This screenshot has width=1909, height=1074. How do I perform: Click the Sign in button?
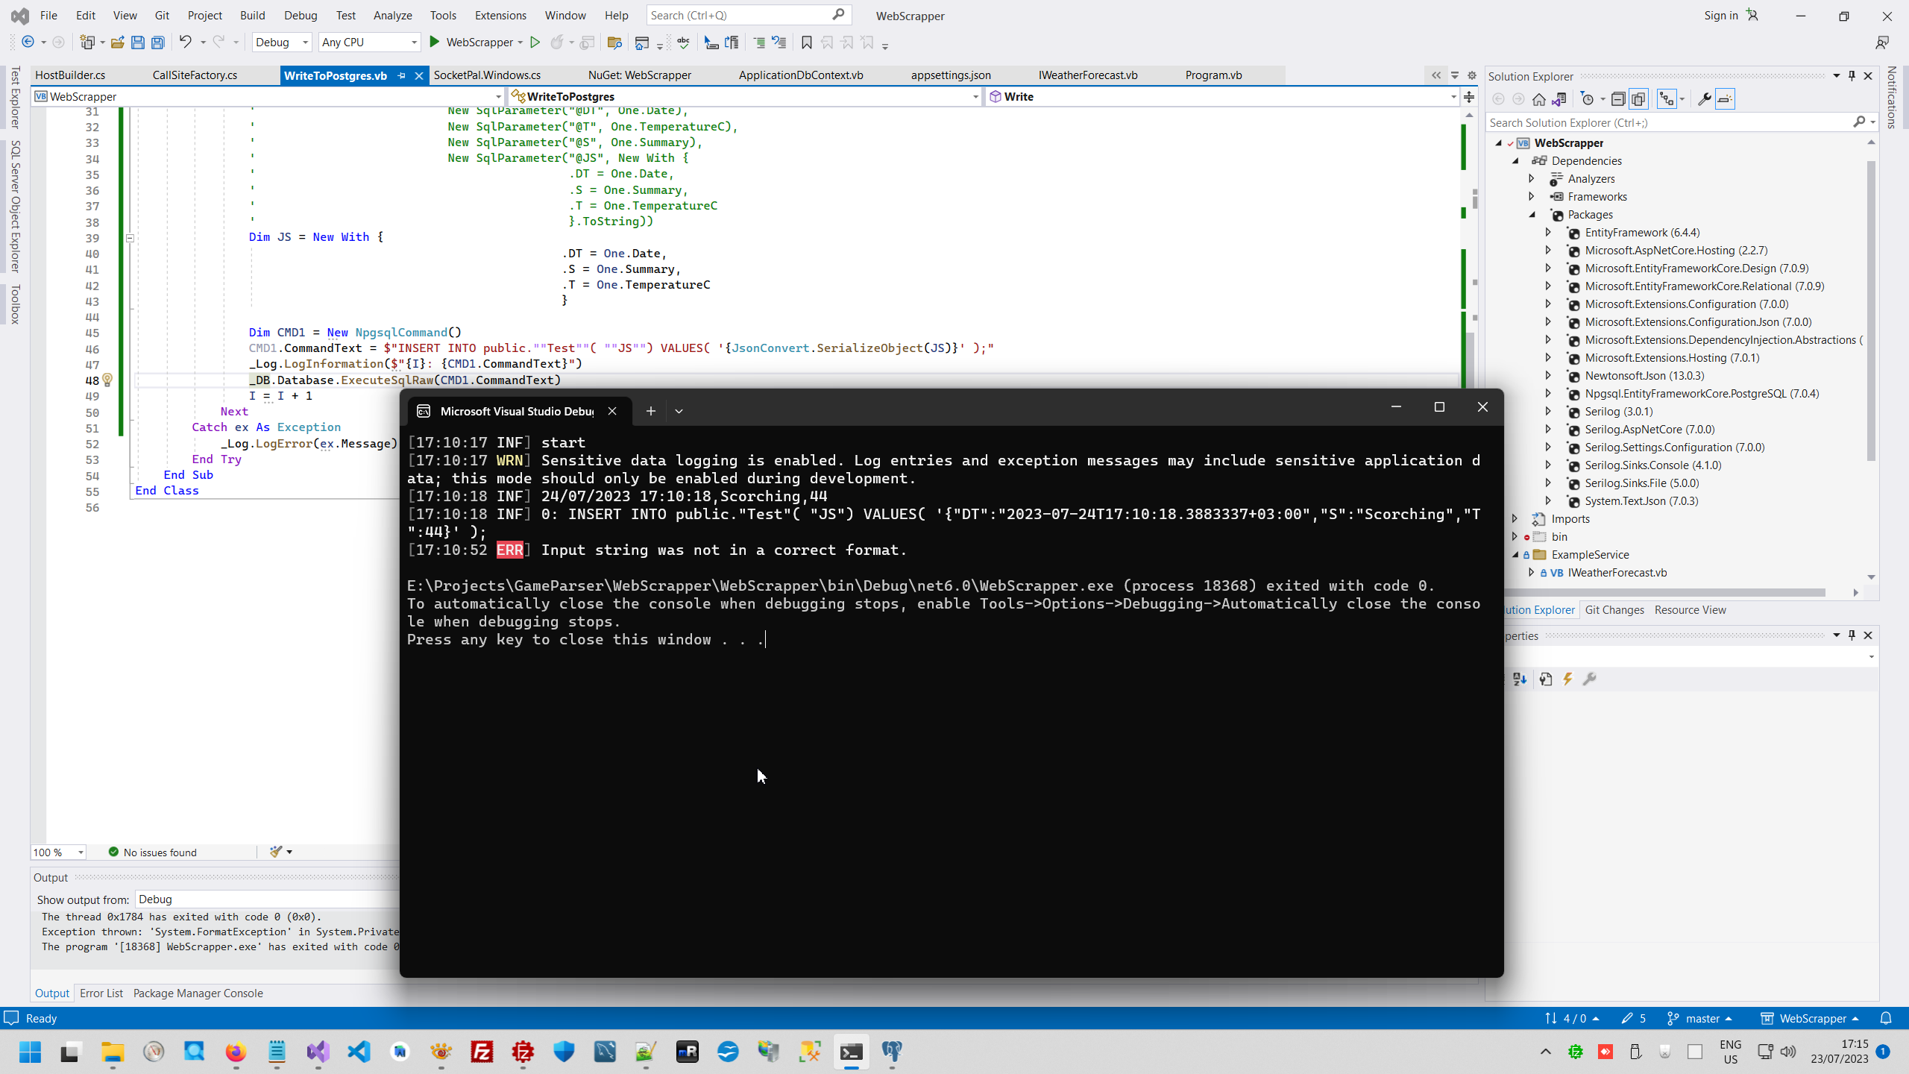1720,15
